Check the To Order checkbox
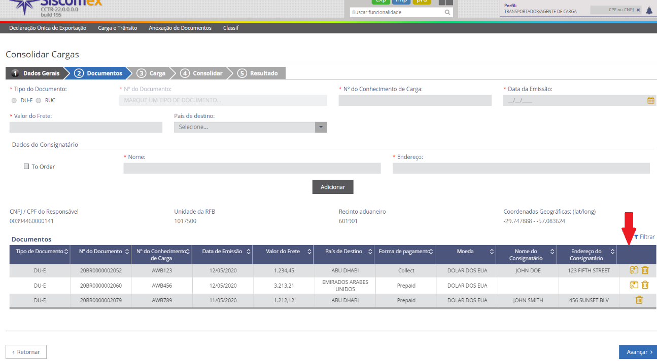This screenshot has height=361, width=657. (26, 167)
